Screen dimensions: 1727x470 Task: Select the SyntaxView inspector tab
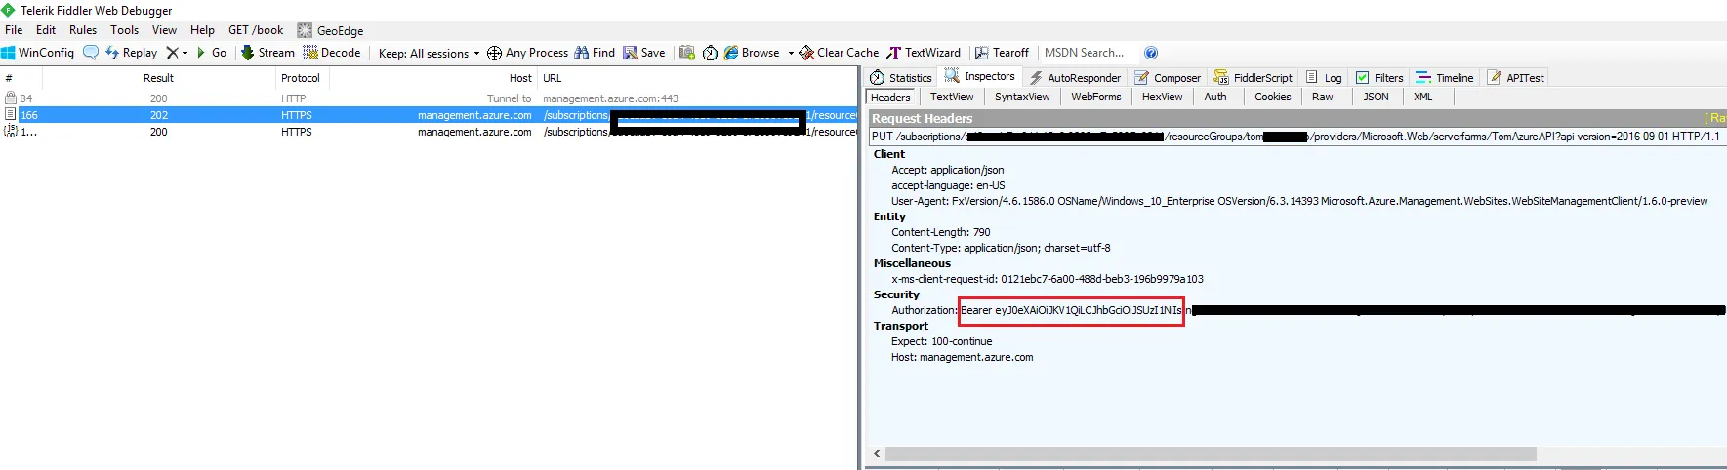point(1022,97)
